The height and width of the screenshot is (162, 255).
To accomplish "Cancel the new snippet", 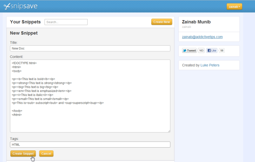I will coord(46,153).
